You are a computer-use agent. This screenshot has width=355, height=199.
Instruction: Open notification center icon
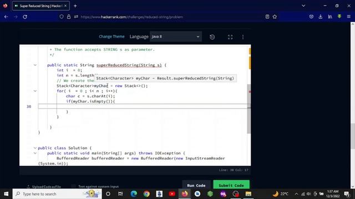point(347,194)
